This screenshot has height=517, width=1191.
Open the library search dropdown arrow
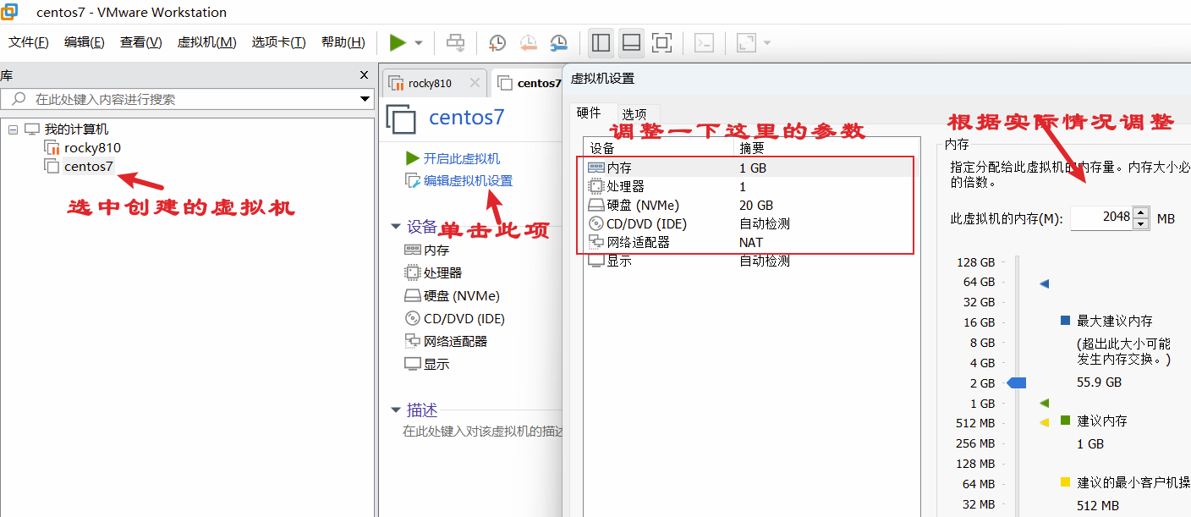(365, 99)
